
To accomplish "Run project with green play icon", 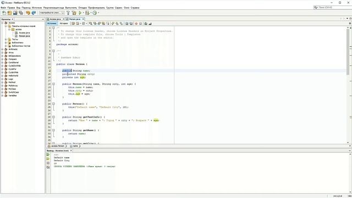I will click(80, 13).
